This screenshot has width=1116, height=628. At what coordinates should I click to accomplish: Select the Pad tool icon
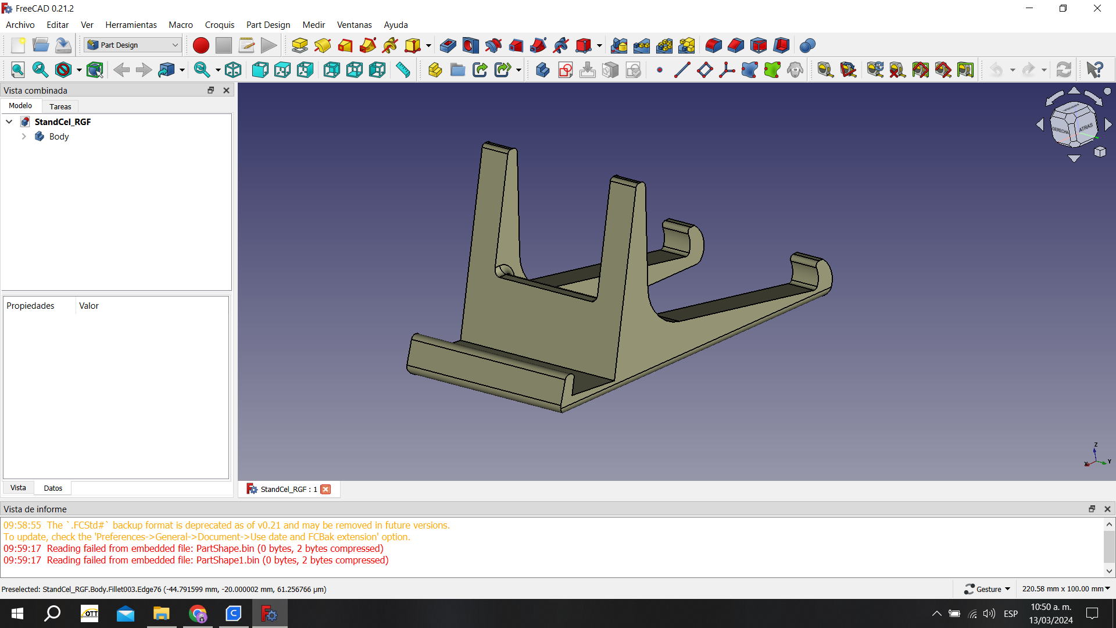pyautogui.click(x=300, y=45)
